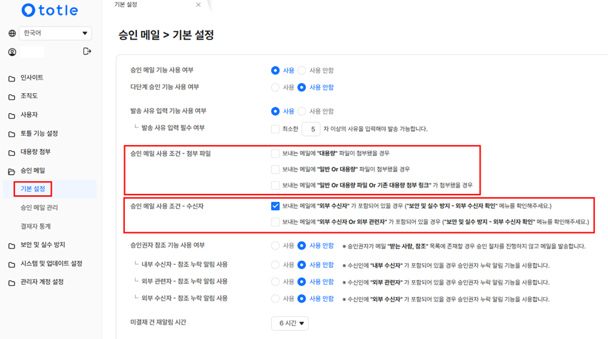Click the folder icon next to 보안 및 실수 방지
Screen dimensions: 608x339
12,246
